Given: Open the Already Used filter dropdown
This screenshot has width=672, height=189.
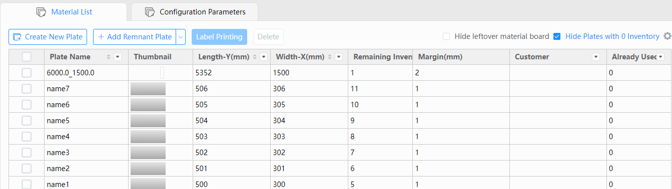Looking at the screenshot, I should point(660,57).
